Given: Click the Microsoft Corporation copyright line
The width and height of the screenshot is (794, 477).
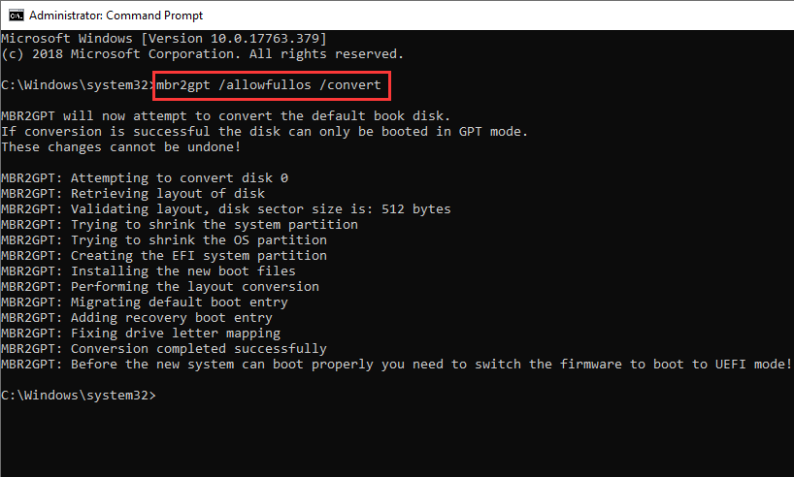Looking at the screenshot, I should [202, 53].
